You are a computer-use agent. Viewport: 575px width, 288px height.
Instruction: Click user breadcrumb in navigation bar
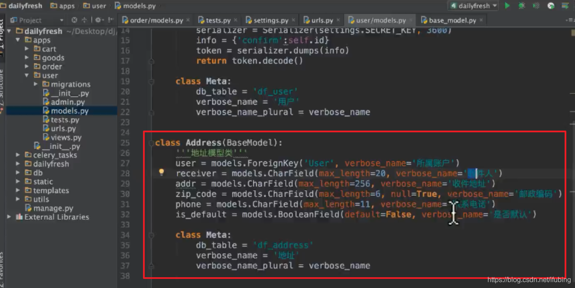pos(94,6)
